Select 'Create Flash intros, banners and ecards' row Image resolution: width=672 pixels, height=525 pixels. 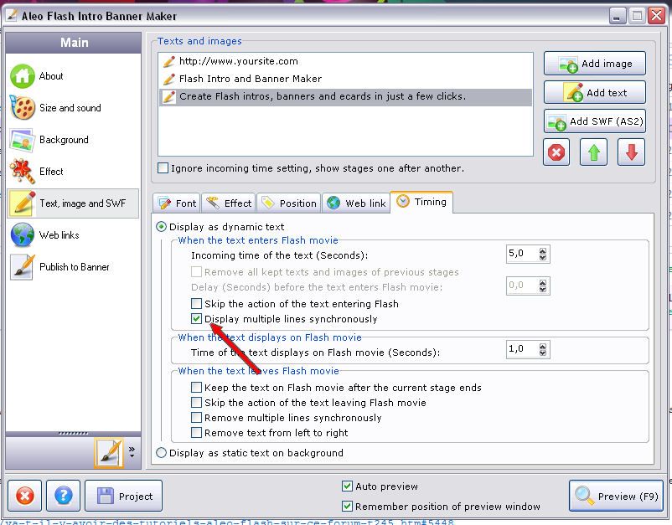[x=346, y=97]
